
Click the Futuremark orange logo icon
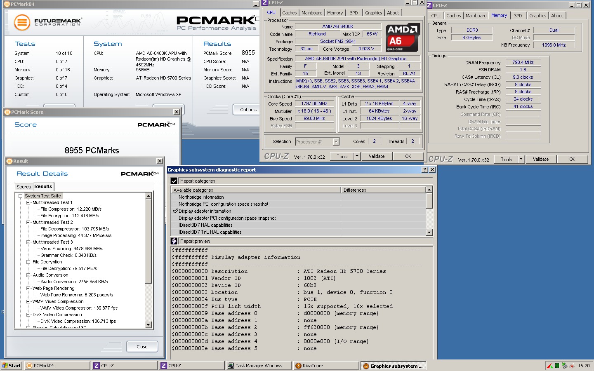[22, 22]
